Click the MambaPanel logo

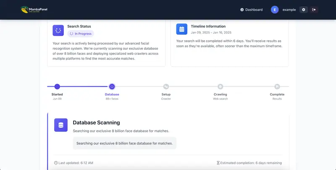[34, 10]
